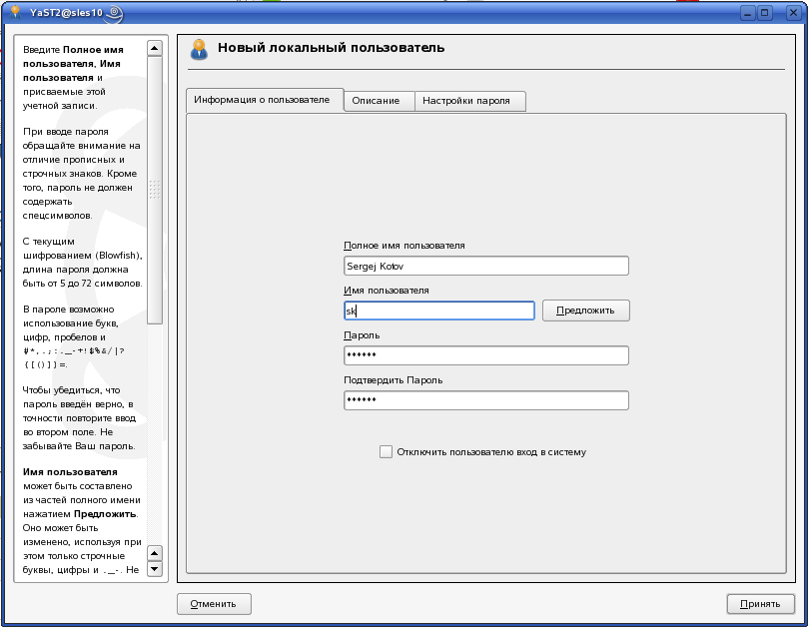Focus the 'Полное имя пользователя' field
This screenshot has width=808, height=627.
point(486,266)
